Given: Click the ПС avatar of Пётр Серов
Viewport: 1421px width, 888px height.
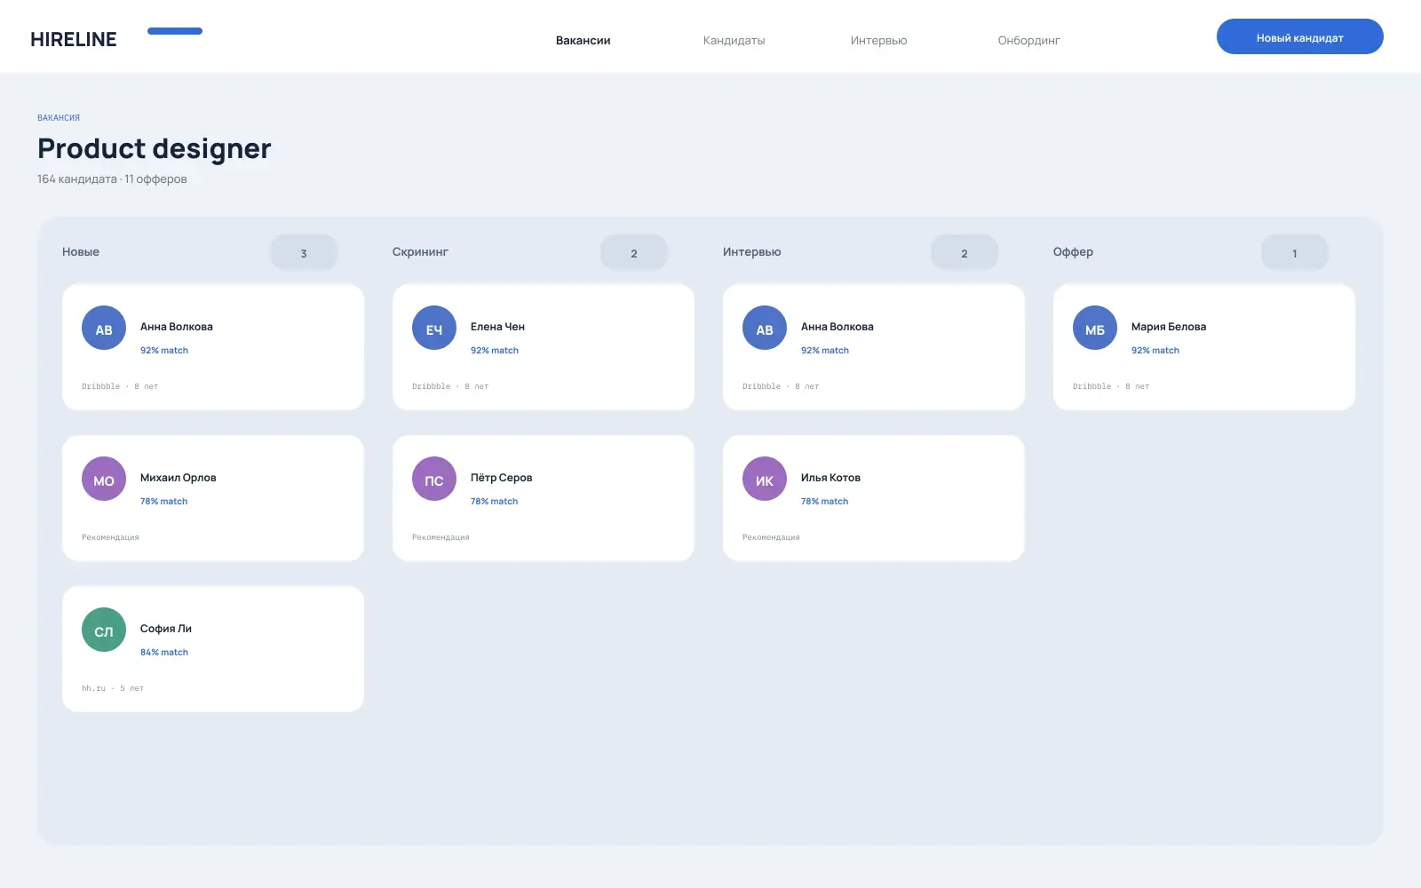Looking at the screenshot, I should [434, 479].
